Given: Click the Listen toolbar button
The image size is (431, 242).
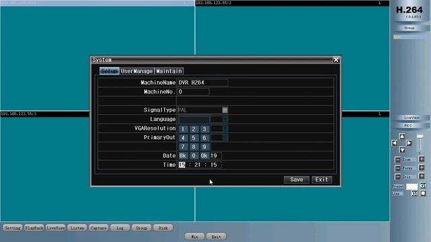Looking at the screenshot, I should [77, 228].
